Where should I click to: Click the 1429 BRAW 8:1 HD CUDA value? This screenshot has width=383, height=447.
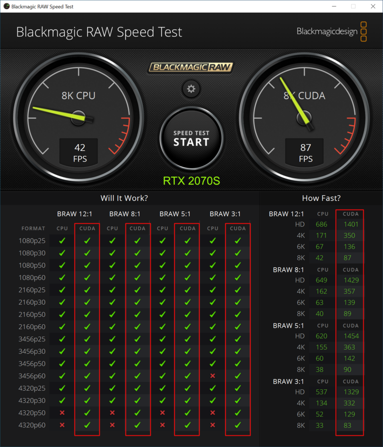(351, 280)
